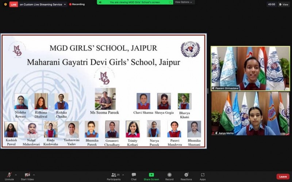
Task: Click Ms Seema Pareek's photo
Action: tap(105, 99)
